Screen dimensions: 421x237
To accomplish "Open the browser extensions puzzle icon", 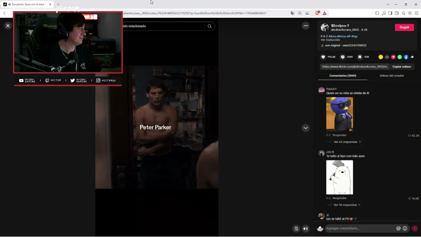I will [x=377, y=13].
